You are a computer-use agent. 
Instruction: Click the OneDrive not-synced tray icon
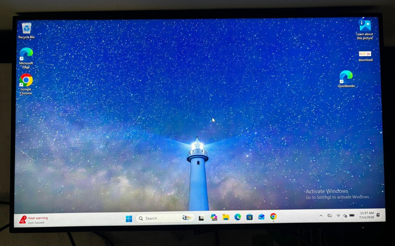pos(330,216)
